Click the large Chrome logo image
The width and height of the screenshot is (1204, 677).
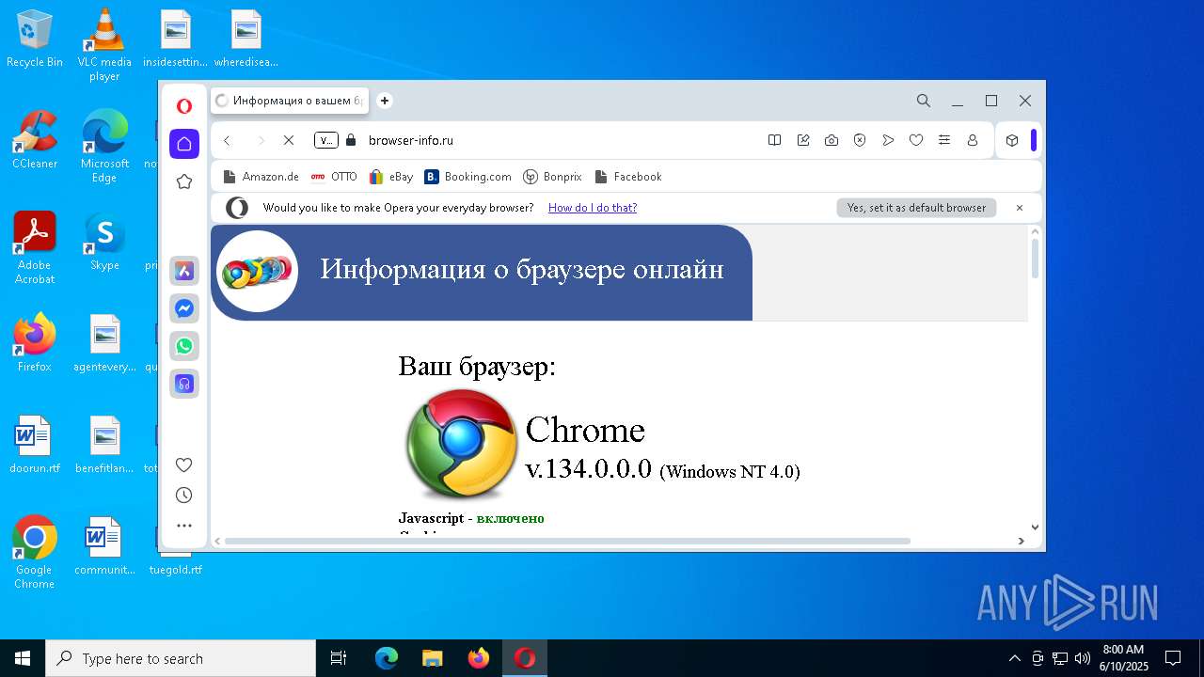point(461,444)
